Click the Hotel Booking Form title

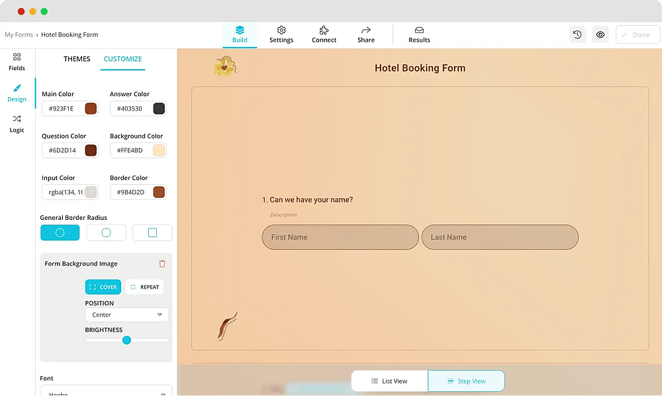pyautogui.click(x=420, y=68)
